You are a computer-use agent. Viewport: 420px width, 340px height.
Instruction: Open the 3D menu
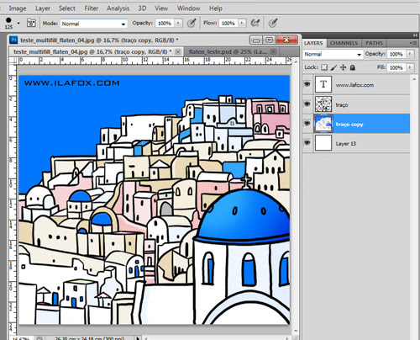coord(142,8)
